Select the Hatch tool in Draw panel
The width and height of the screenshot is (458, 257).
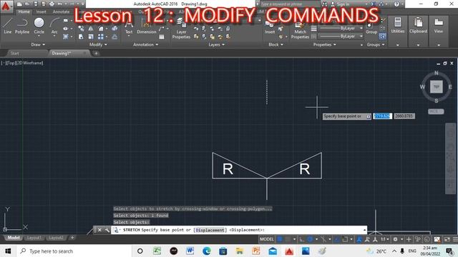(x=65, y=36)
